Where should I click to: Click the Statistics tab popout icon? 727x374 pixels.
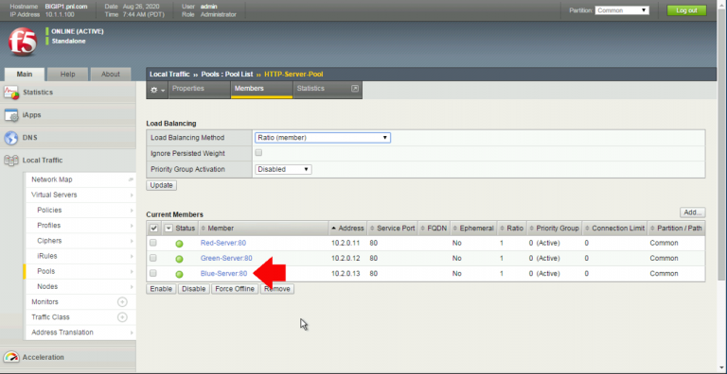(355, 89)
